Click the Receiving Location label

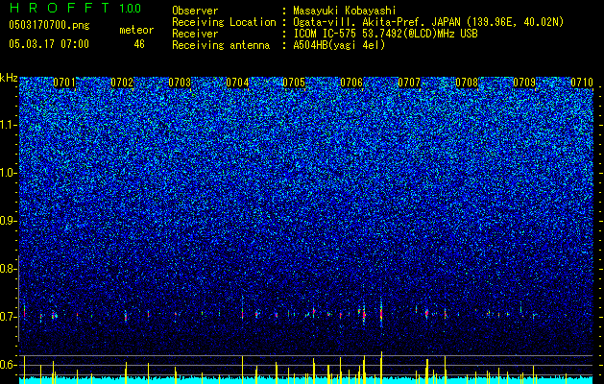click(x=224, y=23)
